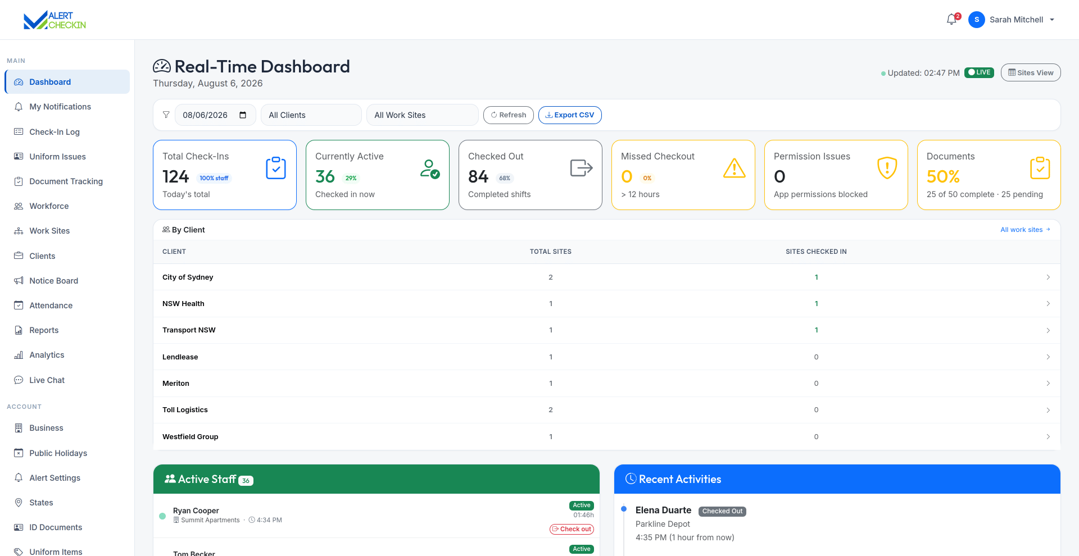Click the Recent Activities clock icon
Viewport: 1079px width, 556px height.
pos(631,478)
